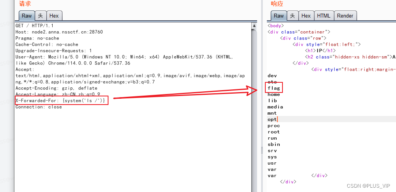This screenshot has height=192, width=396.
Task: Click the 'div class="row"' response line
Action: click(x=304, y=38)
